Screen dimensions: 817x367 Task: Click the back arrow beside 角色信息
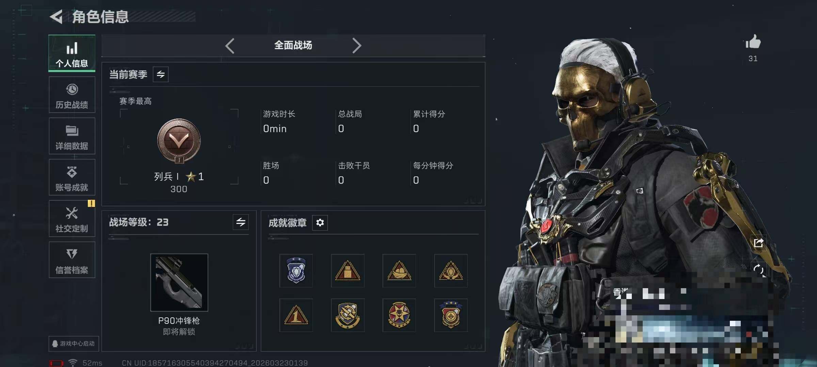coord(56,17)
